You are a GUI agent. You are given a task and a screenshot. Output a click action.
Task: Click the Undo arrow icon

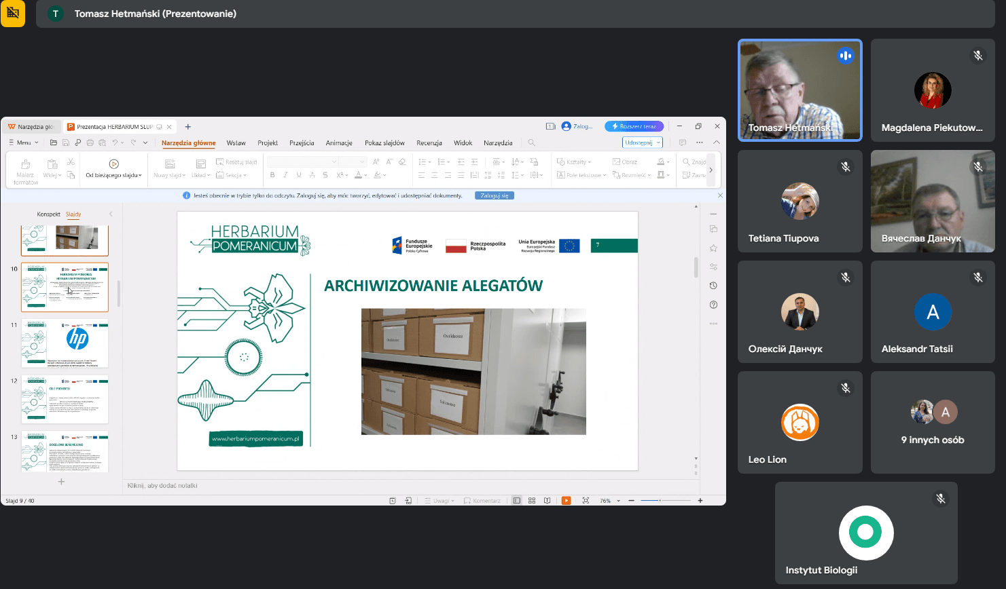click(x=115, y=142)
